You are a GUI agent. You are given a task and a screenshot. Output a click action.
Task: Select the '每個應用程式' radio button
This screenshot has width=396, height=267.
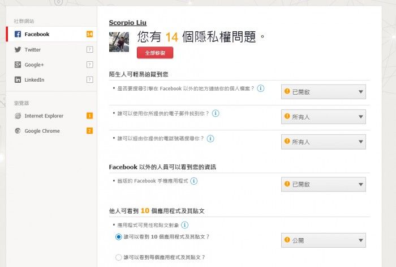118,257
